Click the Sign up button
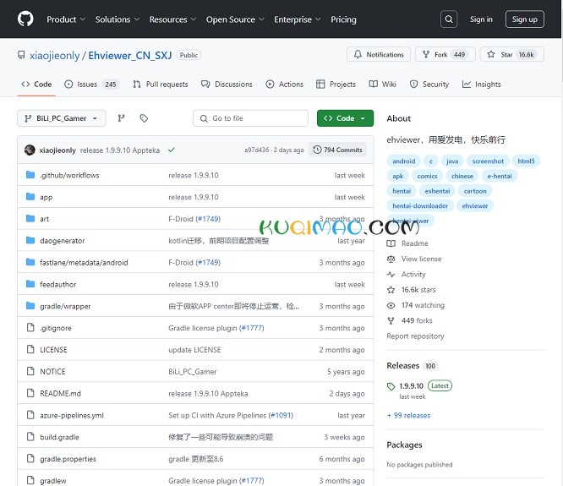The height and width of the screenshot is (486, 563). [525, 19]
